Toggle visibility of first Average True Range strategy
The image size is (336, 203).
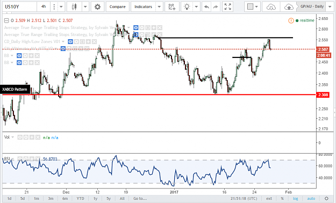point(135,27)
